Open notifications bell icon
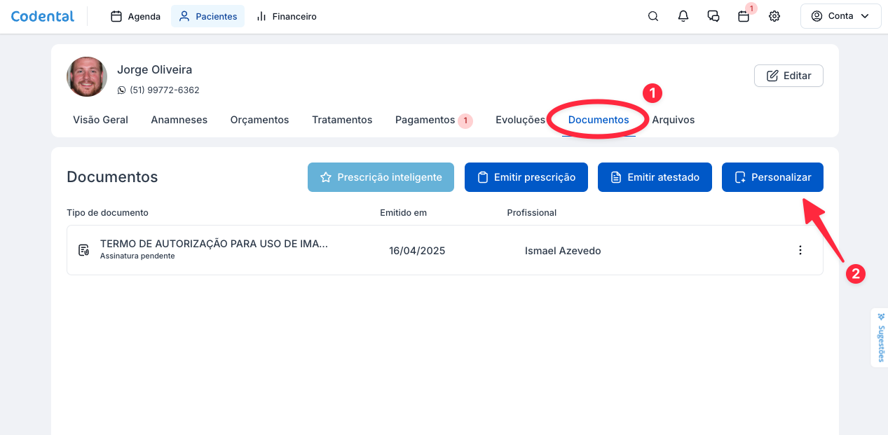888x435 pixels. 683,16
